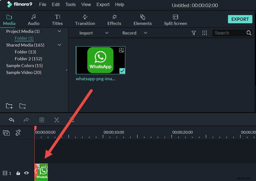Create a new folder in media library

(x=9, y=106)
